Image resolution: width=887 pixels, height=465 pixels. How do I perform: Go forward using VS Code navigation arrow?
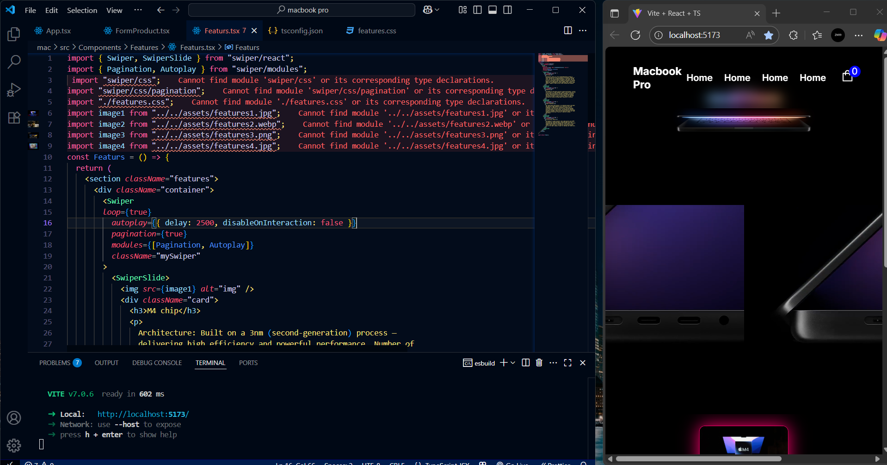(176, 10)
